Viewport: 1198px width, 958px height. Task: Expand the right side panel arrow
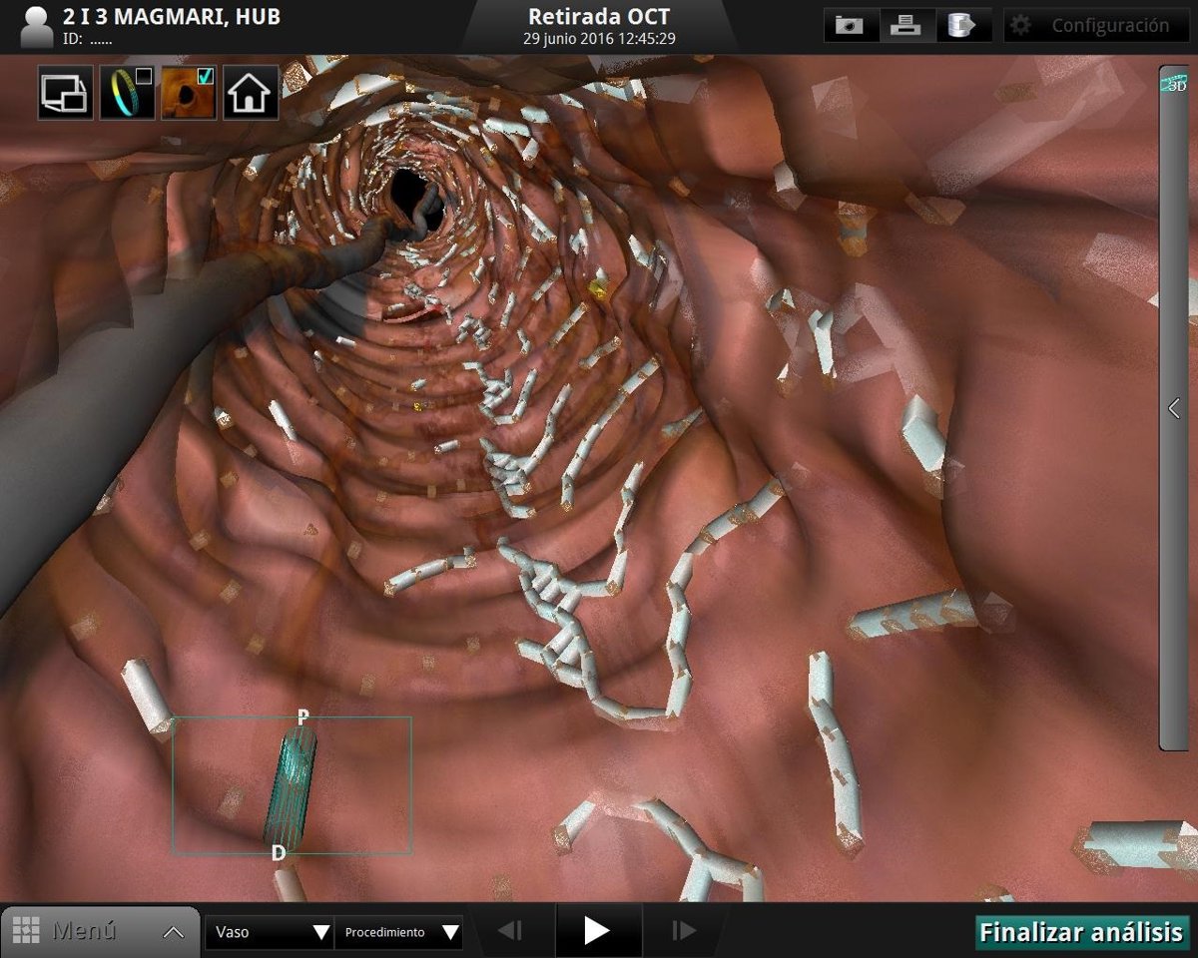click(1174, 408)
